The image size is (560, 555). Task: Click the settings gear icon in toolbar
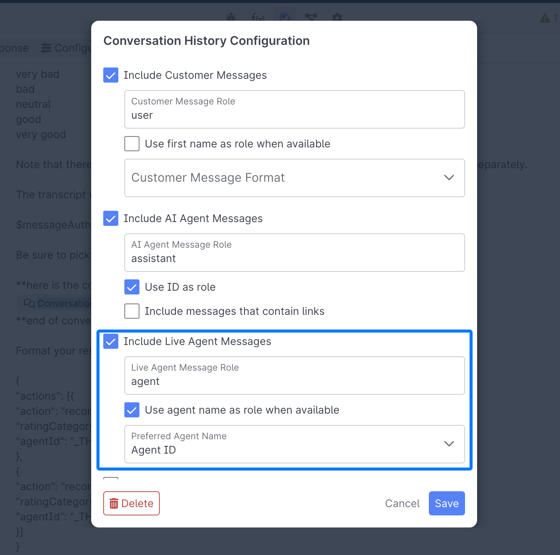coord(337,18)
